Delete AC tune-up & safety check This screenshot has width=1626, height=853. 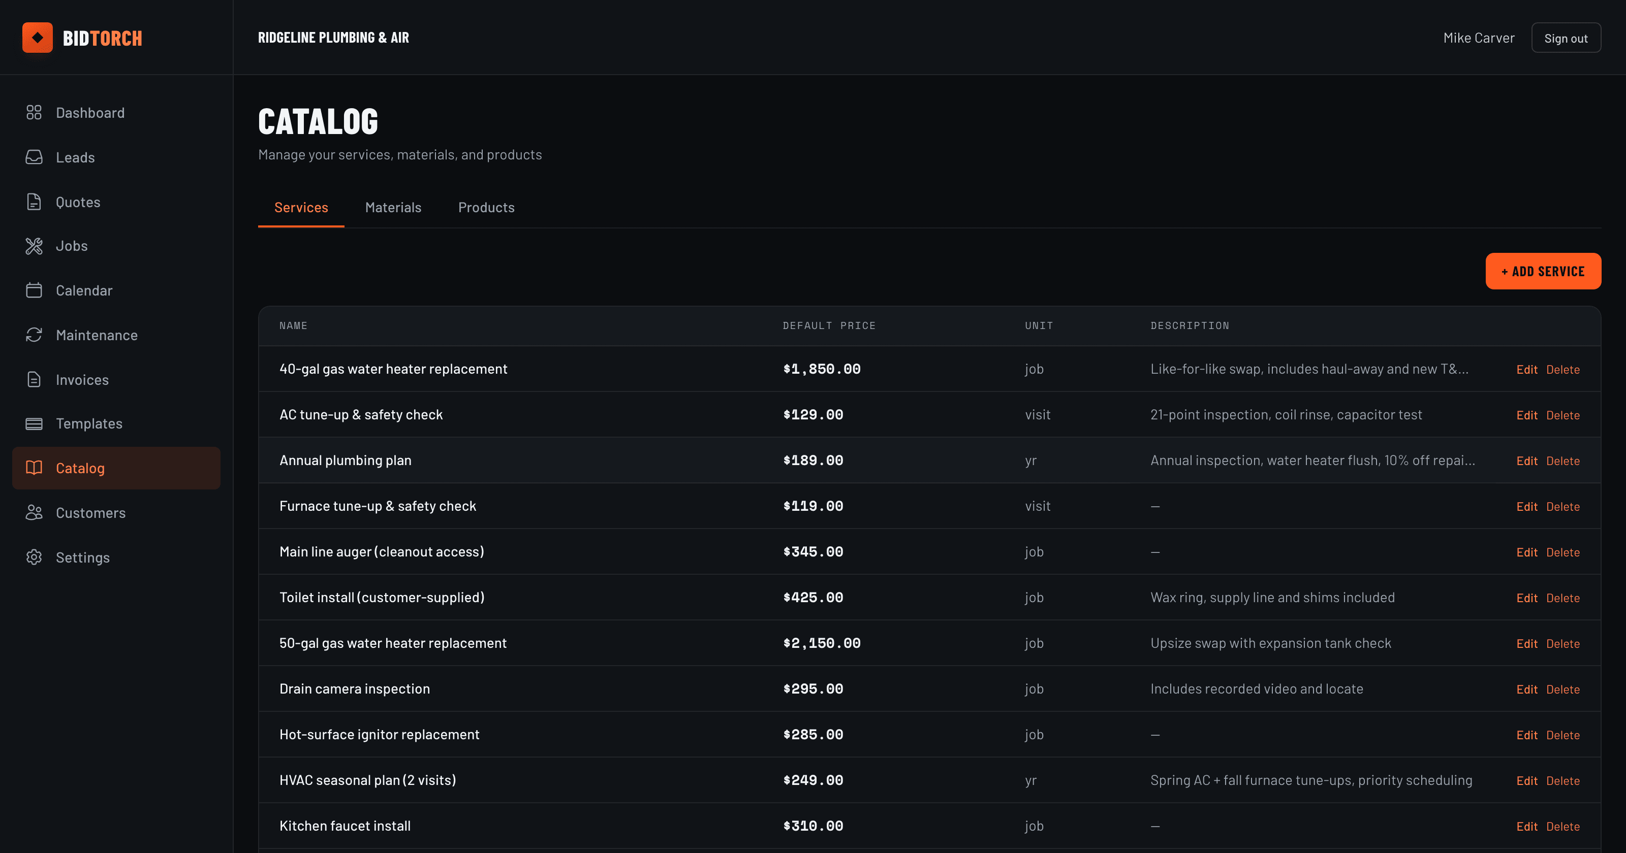1562,415
